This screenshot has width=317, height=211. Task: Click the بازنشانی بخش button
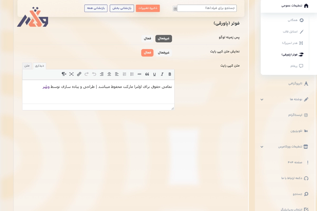[122, 8]
